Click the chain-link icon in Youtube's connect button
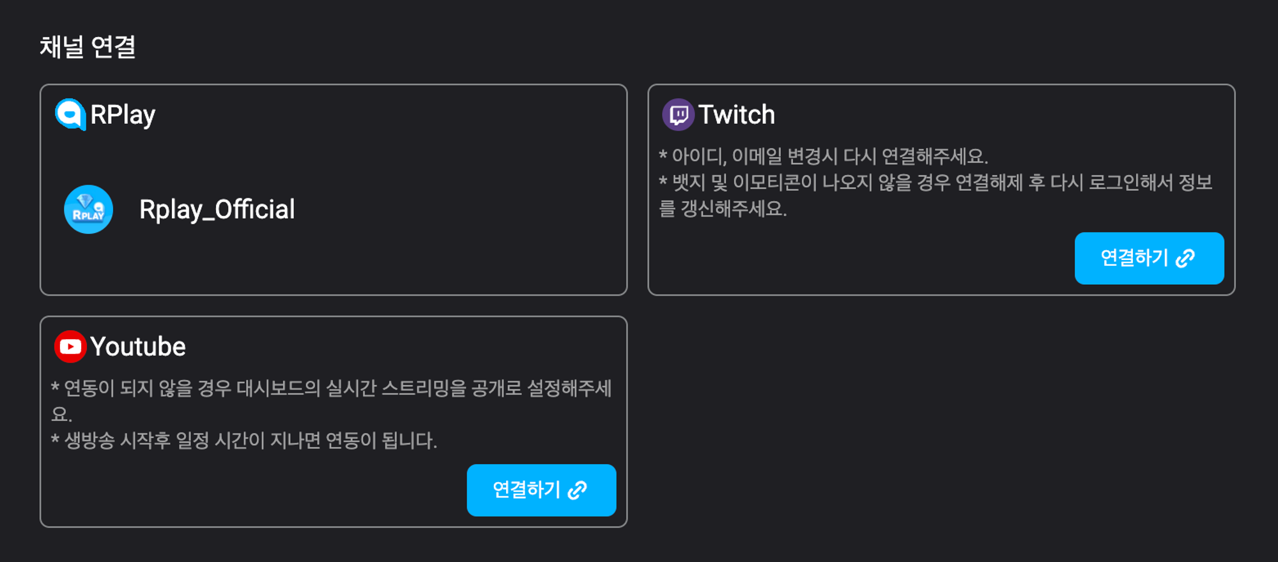The image size is (1278, 562). 577,490
